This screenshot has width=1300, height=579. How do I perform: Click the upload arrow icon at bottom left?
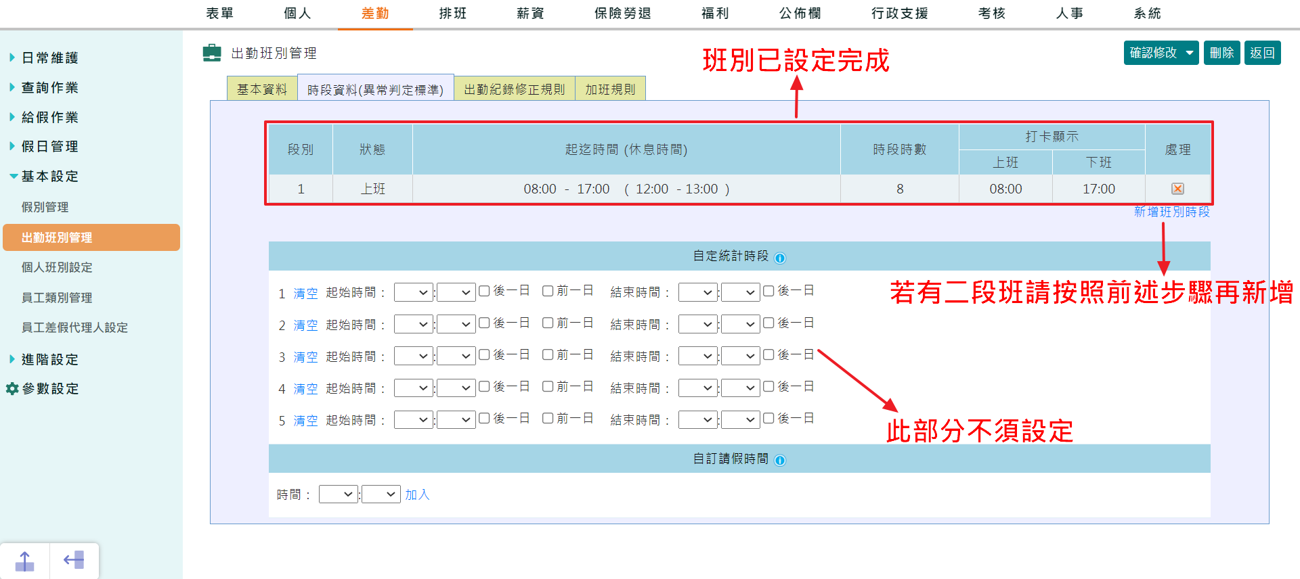coord(24,561)
